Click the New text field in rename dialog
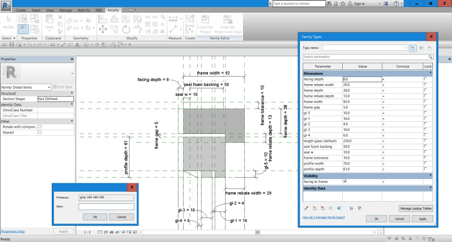The image size is (452, 242). tap(106, 207)
